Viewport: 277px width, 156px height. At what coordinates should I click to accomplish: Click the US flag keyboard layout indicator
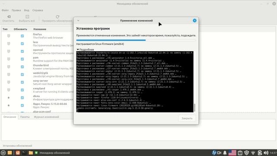tap(232, 153)
